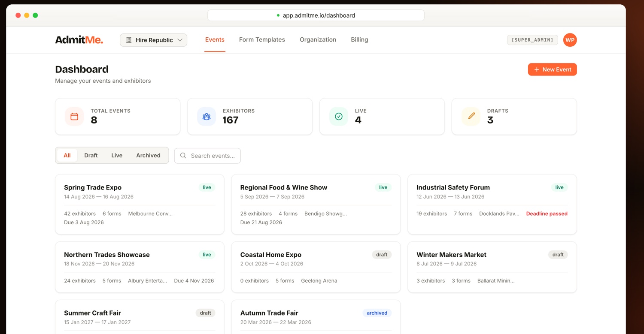
Task: Select the All filter
Action: (x=67, y=155)
